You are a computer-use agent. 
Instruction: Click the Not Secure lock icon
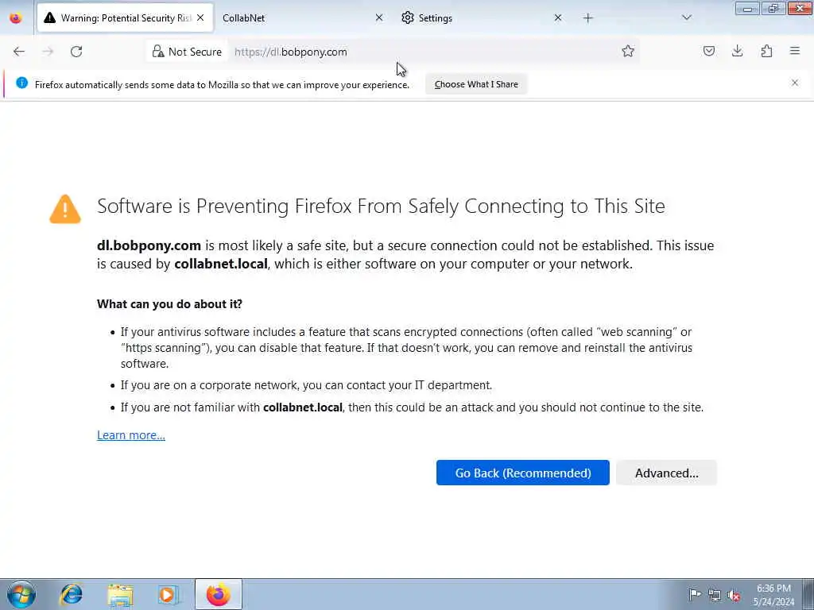(x=158, y=52)
